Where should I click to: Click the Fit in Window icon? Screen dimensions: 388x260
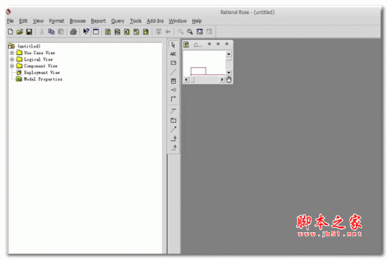[x=199, y=32]
